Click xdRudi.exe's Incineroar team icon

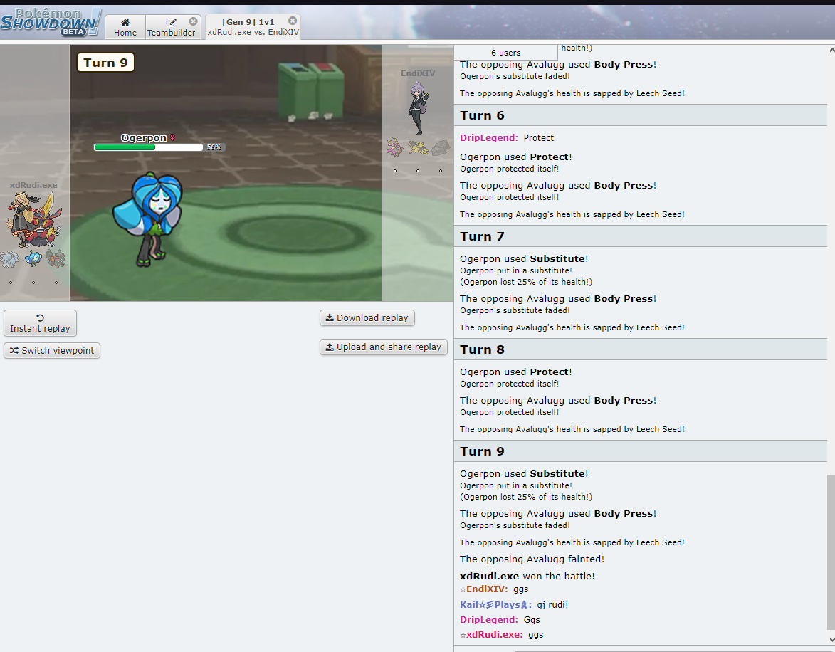[x=56, y=259]
